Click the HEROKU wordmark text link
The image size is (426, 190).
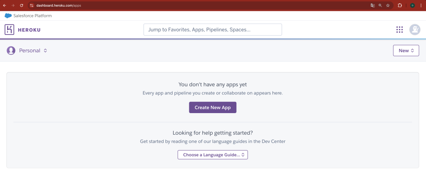pos(29,30)
